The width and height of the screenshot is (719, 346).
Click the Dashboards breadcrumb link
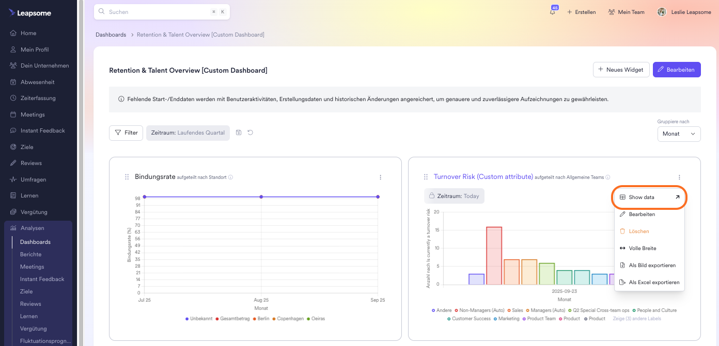pyautogui.click(x=111, y=35)
